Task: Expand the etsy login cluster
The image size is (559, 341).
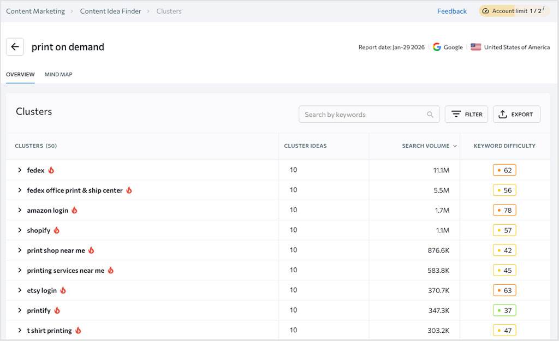Action: (x=20, y=290)
